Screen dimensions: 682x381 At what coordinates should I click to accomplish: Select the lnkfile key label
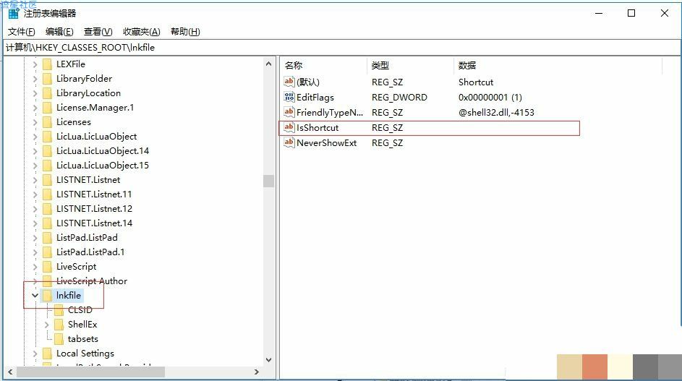pyautogui.click(x=69, y=296)
